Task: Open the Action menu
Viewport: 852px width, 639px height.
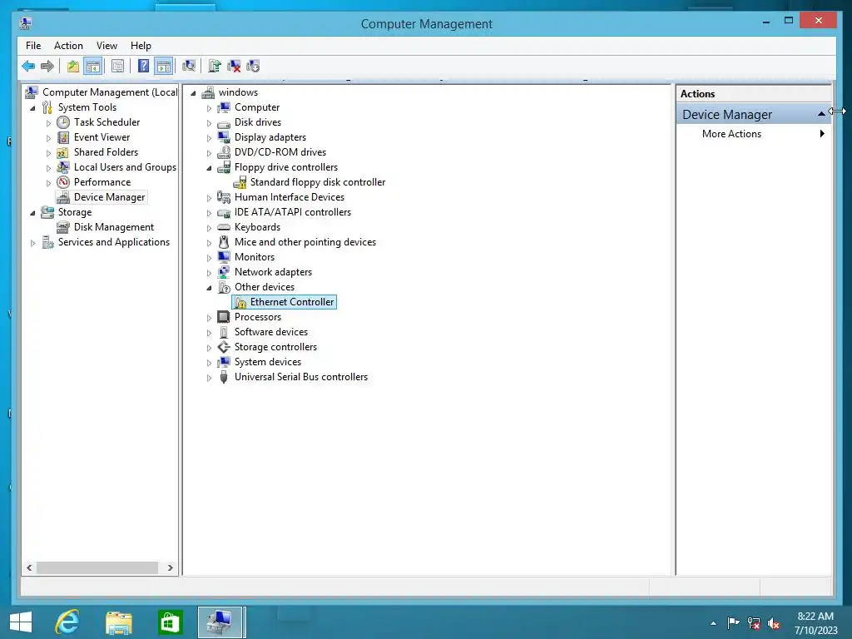Action: point(68,46)
